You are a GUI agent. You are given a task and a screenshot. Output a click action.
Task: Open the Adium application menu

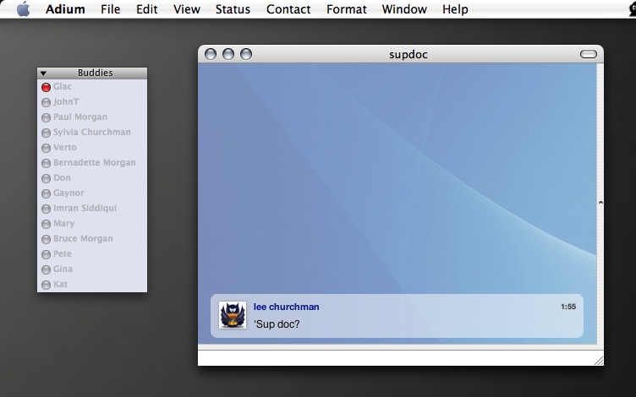65,9
